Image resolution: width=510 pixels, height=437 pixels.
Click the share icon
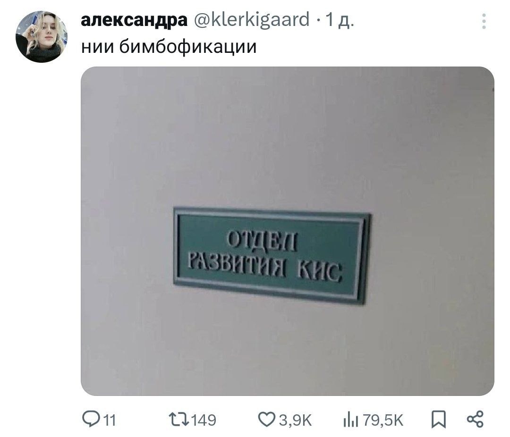click(475, 419)
